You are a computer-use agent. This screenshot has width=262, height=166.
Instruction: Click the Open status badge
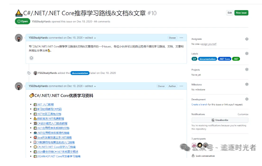click(x=23, y=21)
